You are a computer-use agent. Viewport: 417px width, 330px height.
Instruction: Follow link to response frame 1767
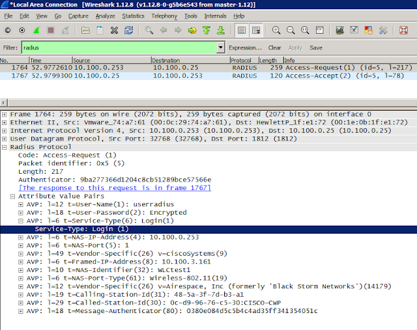tap(115, 188)
